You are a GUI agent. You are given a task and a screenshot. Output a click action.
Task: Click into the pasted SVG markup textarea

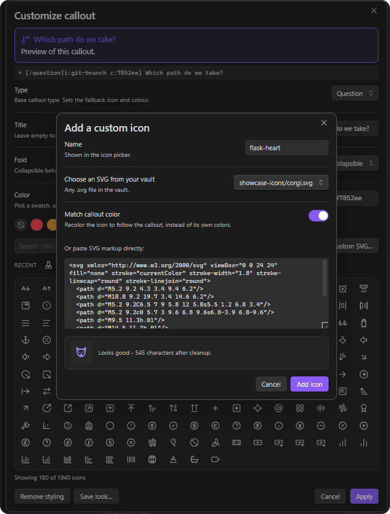[x=197, y=294]
